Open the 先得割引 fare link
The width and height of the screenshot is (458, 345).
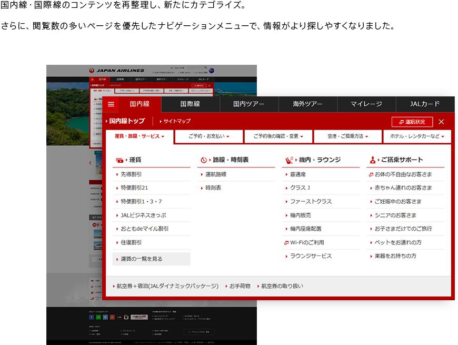(x=132, y=174)
